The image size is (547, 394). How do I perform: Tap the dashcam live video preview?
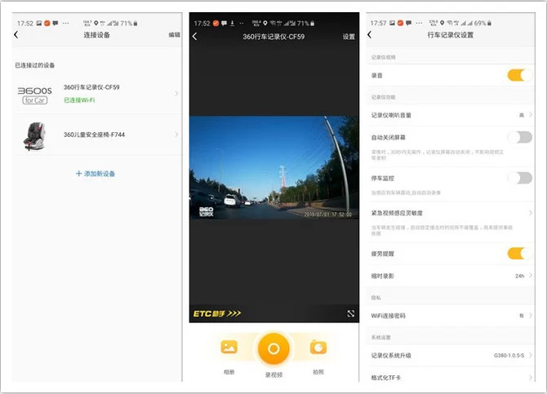(273, 167)
